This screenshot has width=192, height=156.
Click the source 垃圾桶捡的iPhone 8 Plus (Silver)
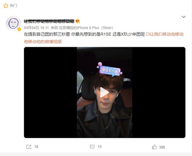click(x=86, y=28)
